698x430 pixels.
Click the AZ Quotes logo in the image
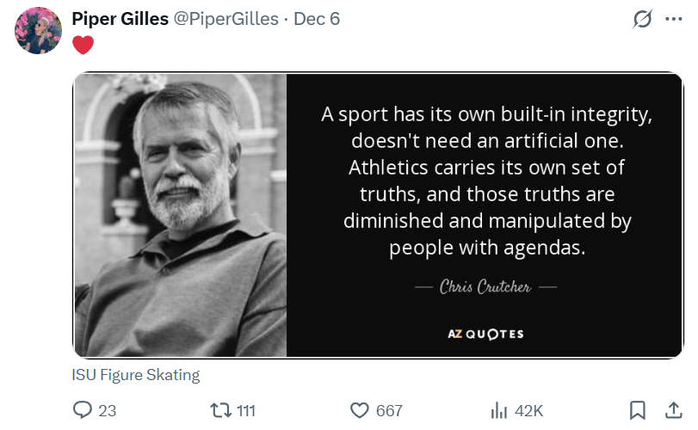pyautogui.click(x=485, y=334)
